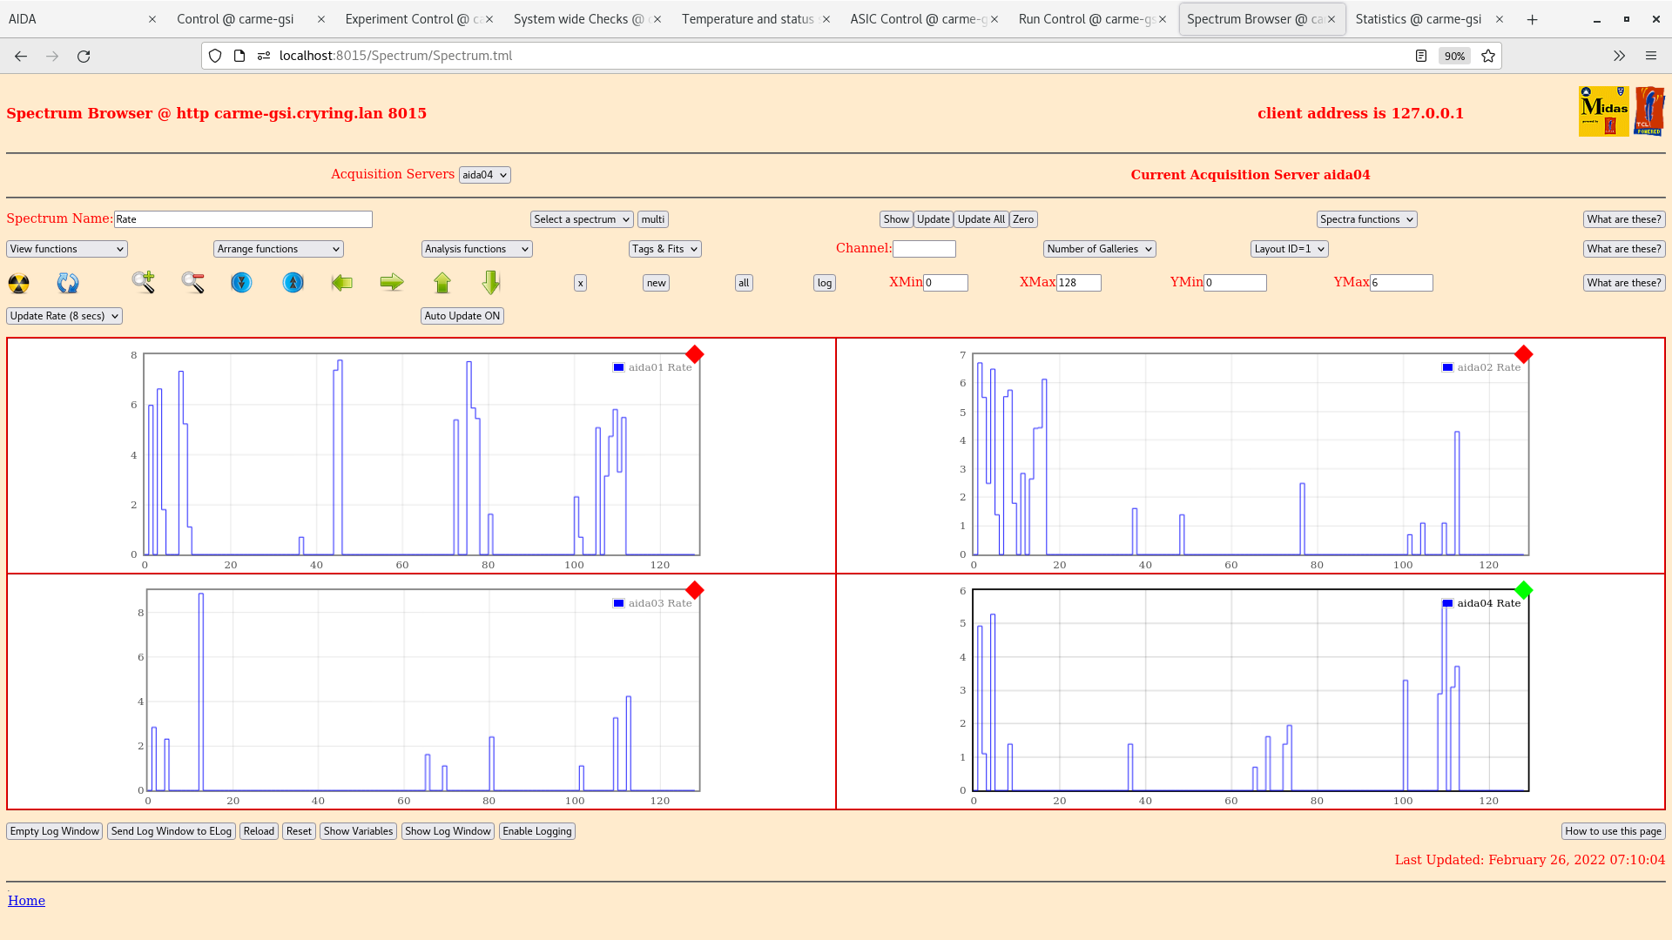Click the green right arrow icon
The image size is (1672, 940).
[x=392, y=282]
